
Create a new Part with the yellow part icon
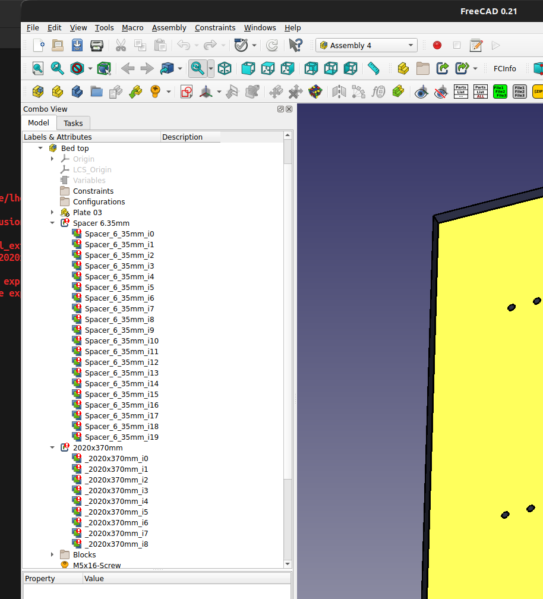coord(57,92)
